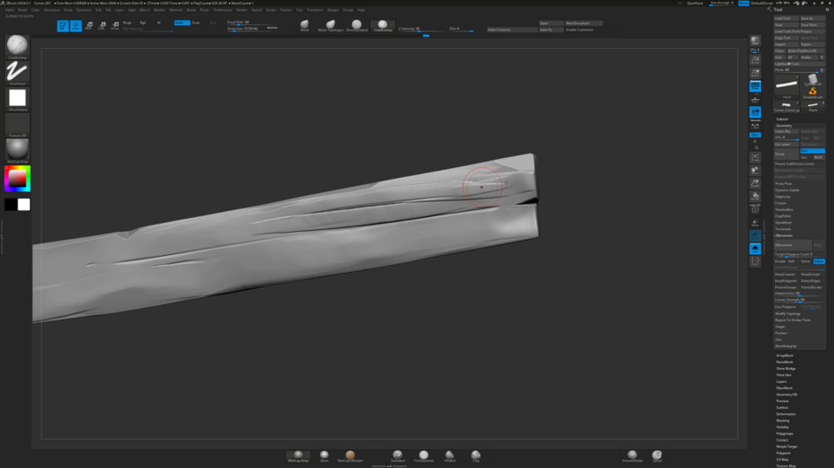Open the BrushAlpha selector

(17, 99)
